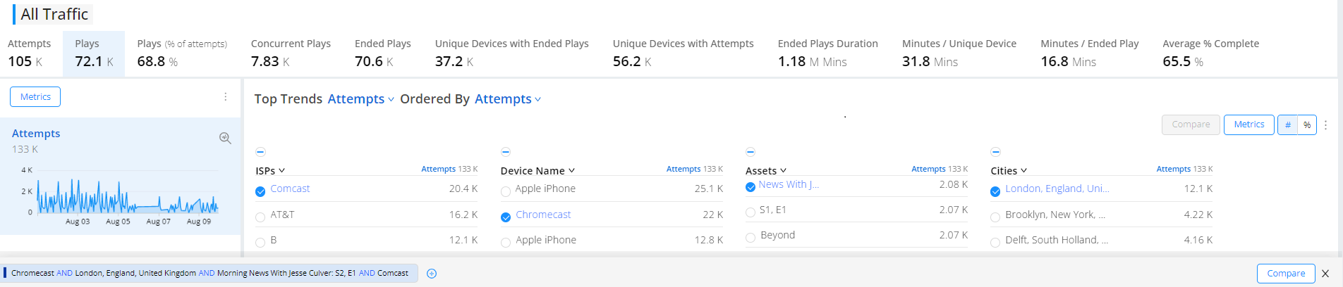Open the Top Trends overflow menu icon

pos(1326,125)
